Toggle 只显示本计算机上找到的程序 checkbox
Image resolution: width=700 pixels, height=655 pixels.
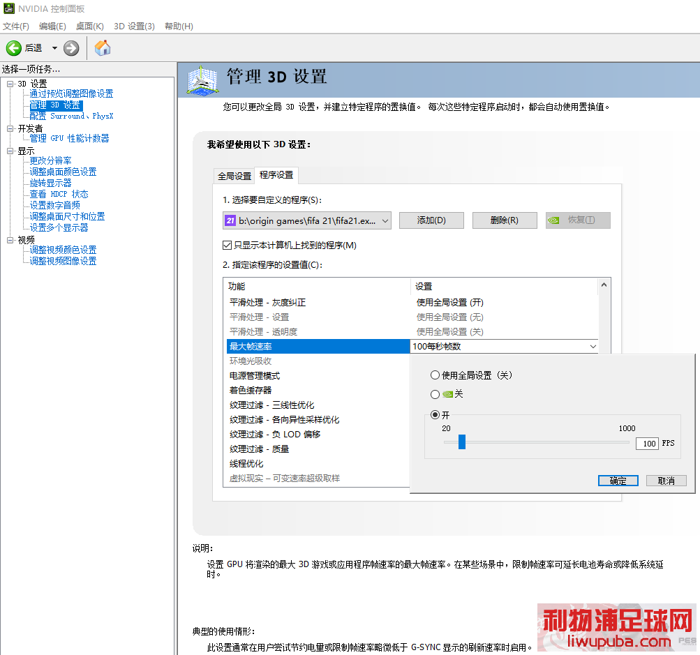click(x=228, y=246)
